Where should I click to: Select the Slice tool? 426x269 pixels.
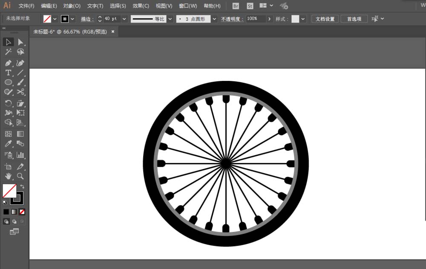point(20,166)
